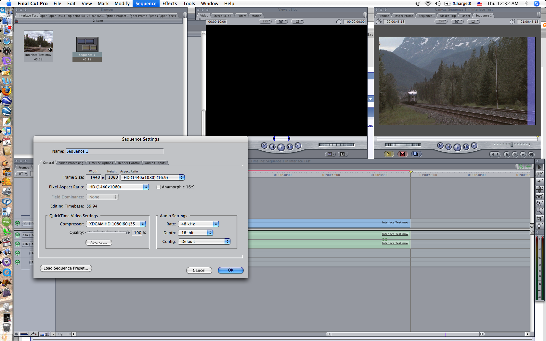
Task: Select the Zoom In magnifier tool
Action: [539, 211]
